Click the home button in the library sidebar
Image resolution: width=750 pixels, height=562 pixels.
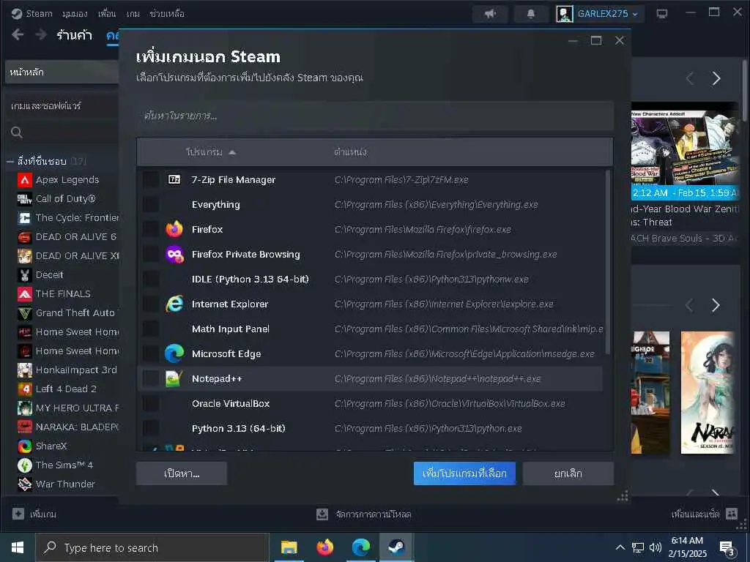click(x=62, y=72)
